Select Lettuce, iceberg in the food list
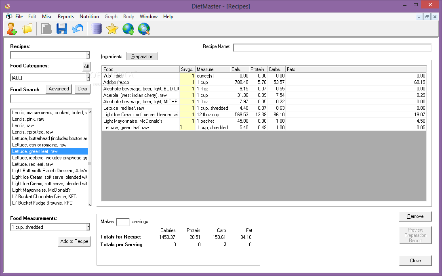The image size is (442, 276). (50, 158)
